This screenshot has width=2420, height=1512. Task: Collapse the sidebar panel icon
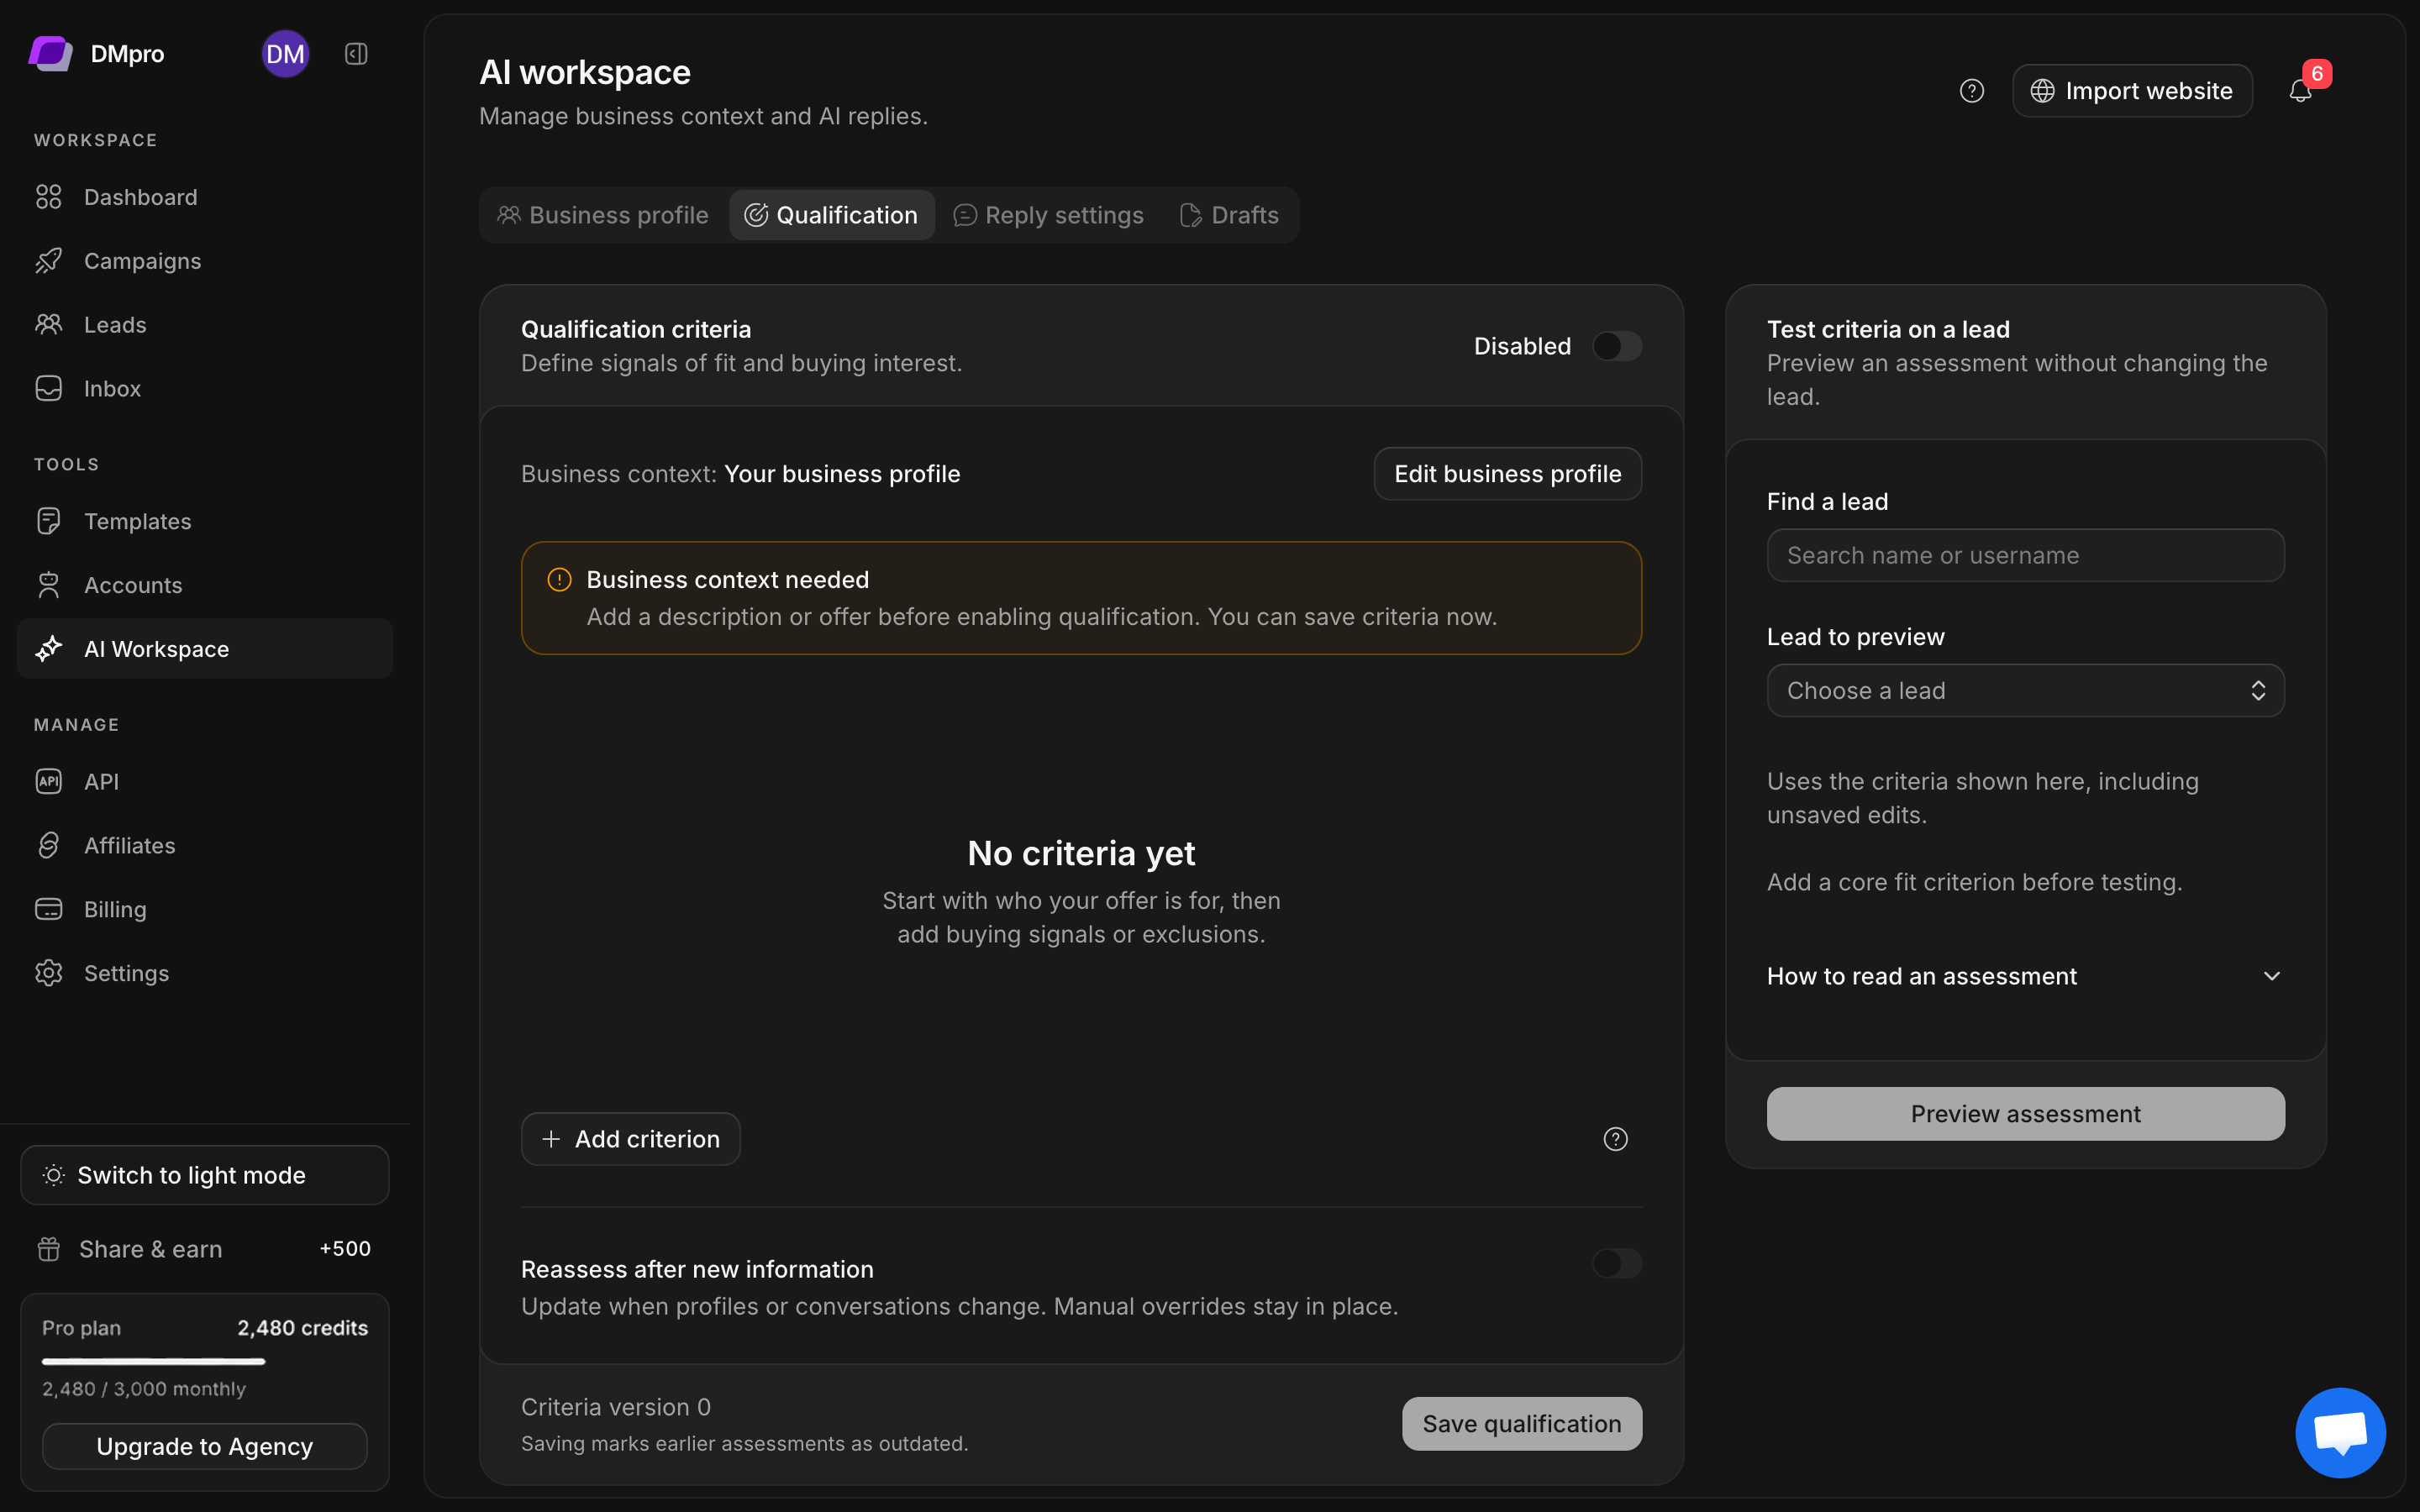coord(356,54)
